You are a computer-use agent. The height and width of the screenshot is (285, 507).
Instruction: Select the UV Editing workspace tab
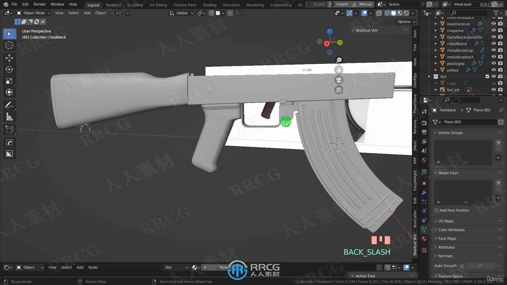158,4
